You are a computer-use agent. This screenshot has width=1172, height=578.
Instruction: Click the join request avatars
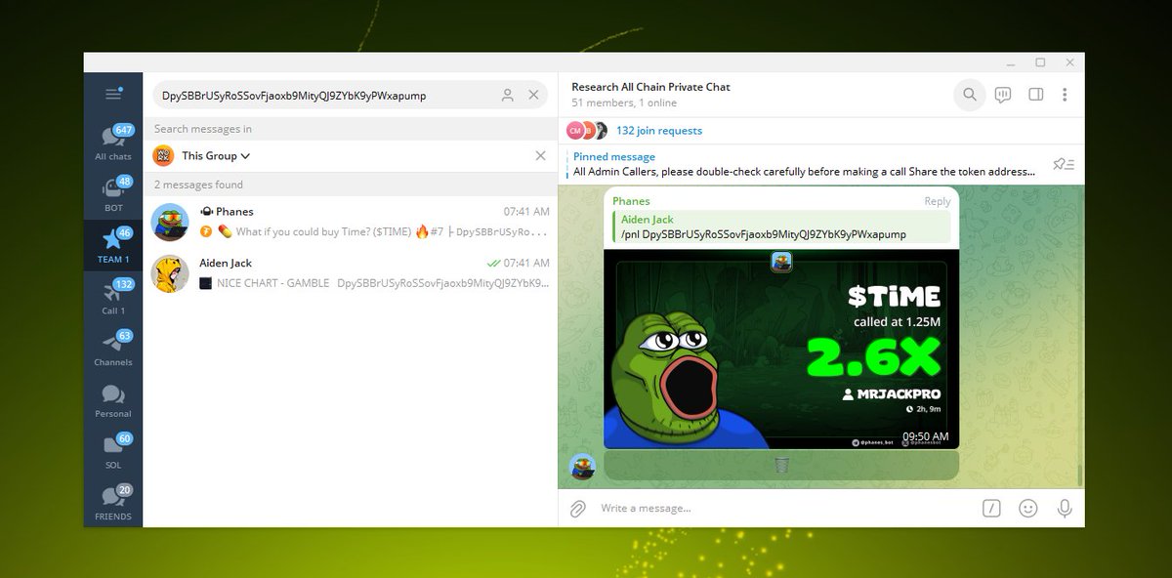pyautogui.click(x=587, y=131)
